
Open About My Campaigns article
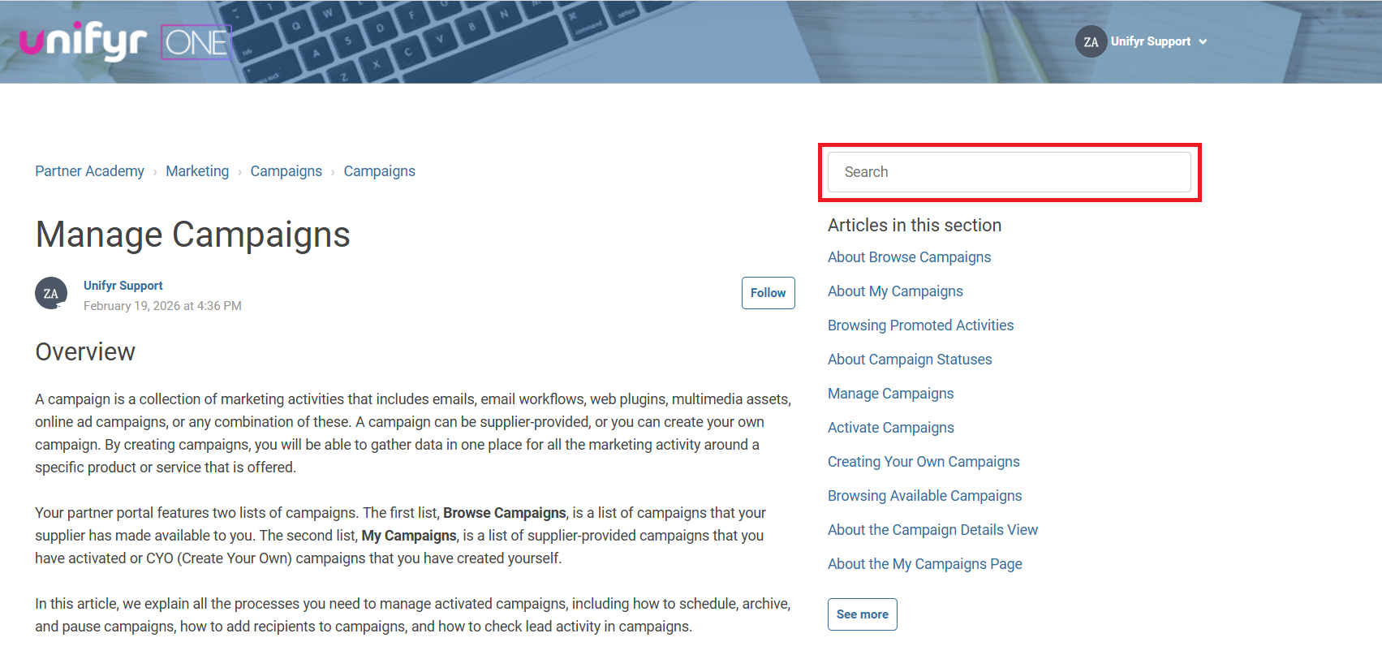[895, 291]
